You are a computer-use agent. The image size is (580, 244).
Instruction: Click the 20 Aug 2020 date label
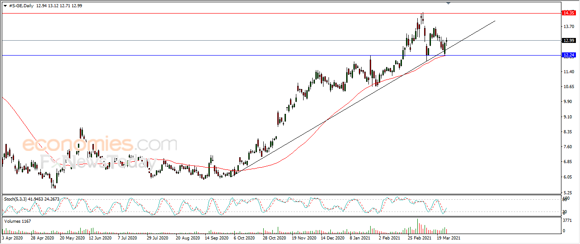[188, 237]
